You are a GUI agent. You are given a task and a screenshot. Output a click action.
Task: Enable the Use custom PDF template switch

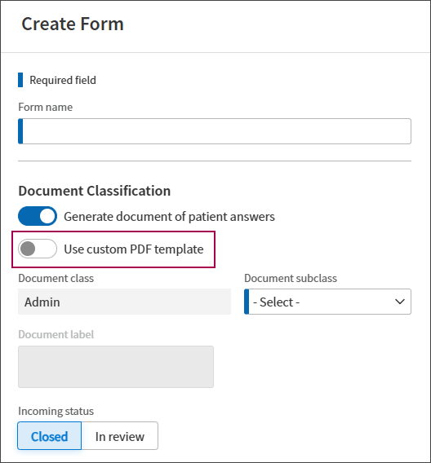point(38,249)
